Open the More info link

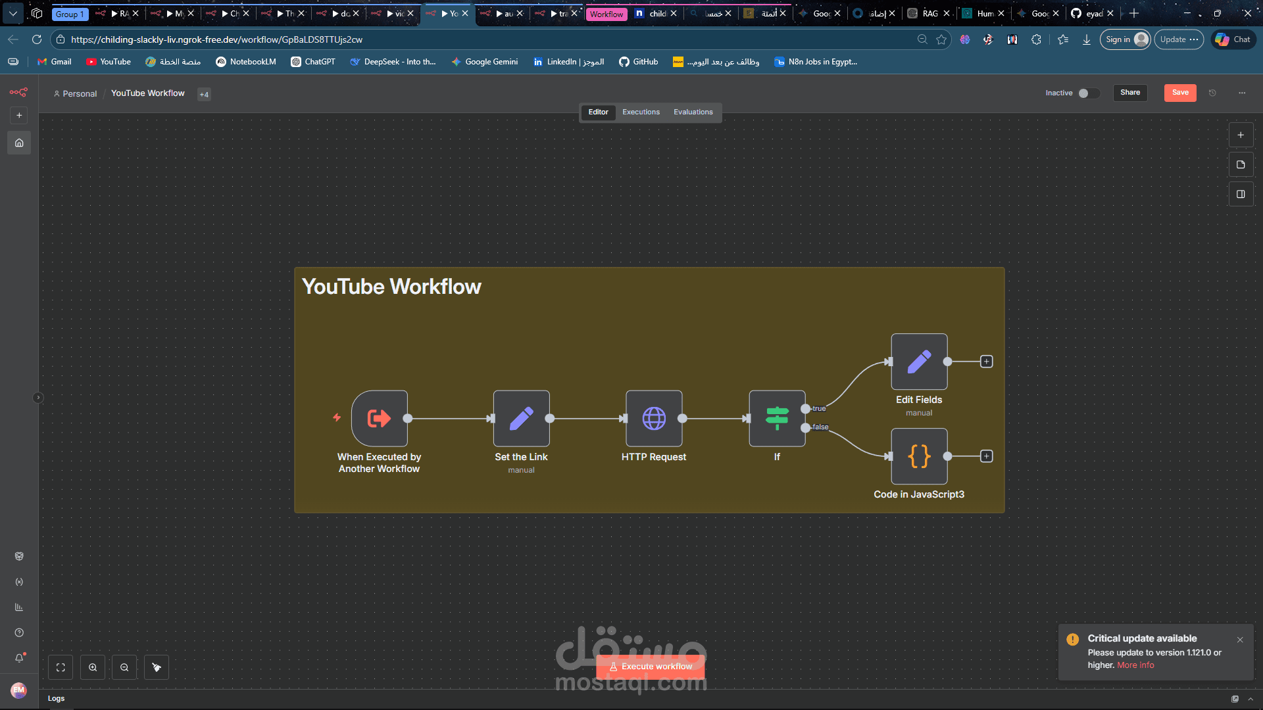1135,665
